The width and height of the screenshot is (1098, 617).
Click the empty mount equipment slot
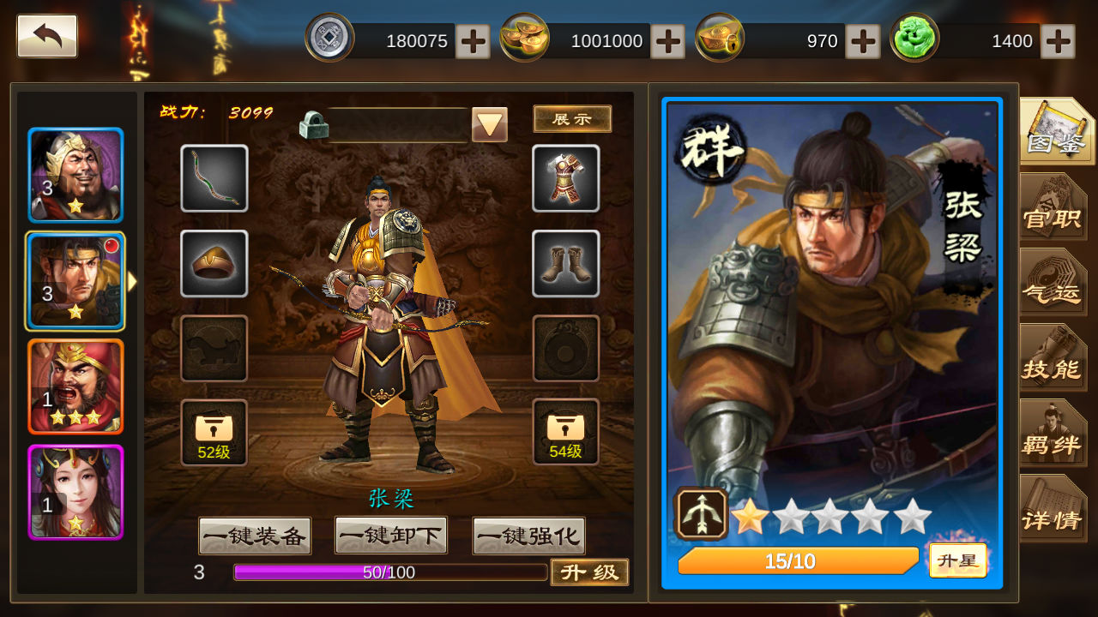[x=214, y=349]
